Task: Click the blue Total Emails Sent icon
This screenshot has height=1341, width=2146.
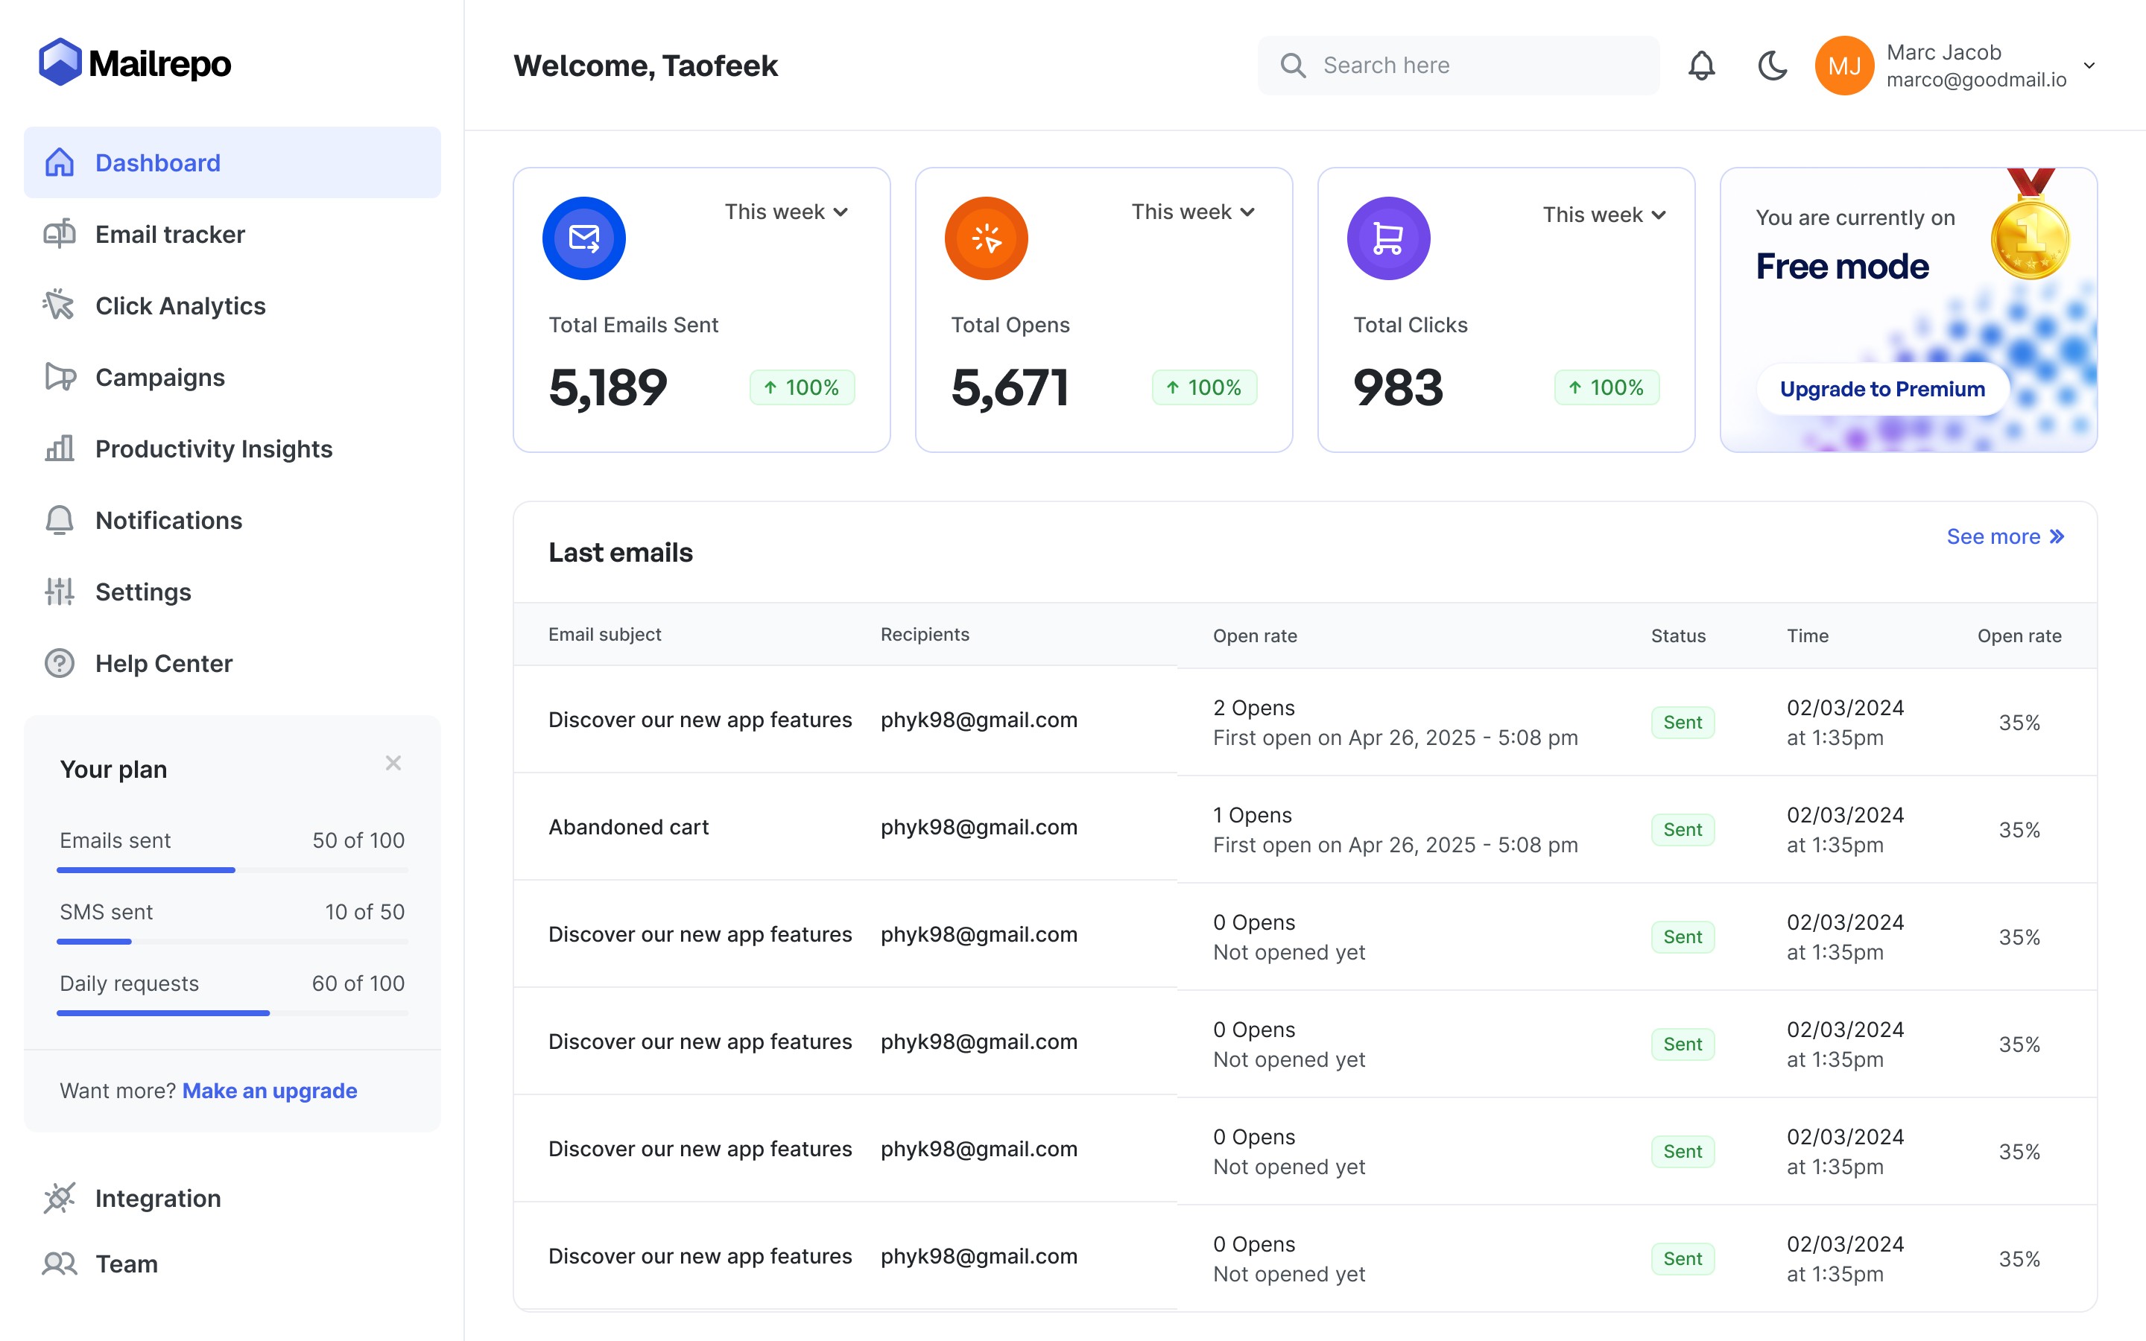Action: (583, 238)
